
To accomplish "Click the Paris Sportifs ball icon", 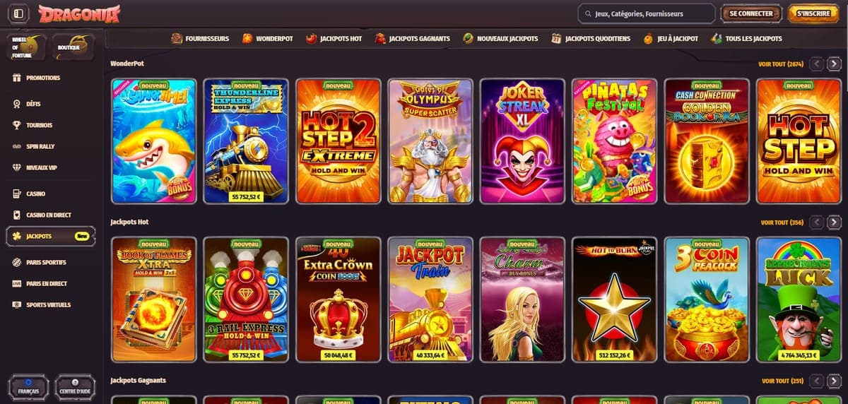I will (x=17, y=262).
